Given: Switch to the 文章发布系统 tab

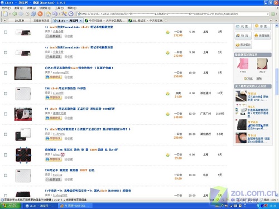Looking at the screenshot, I should tap(41, 21).
